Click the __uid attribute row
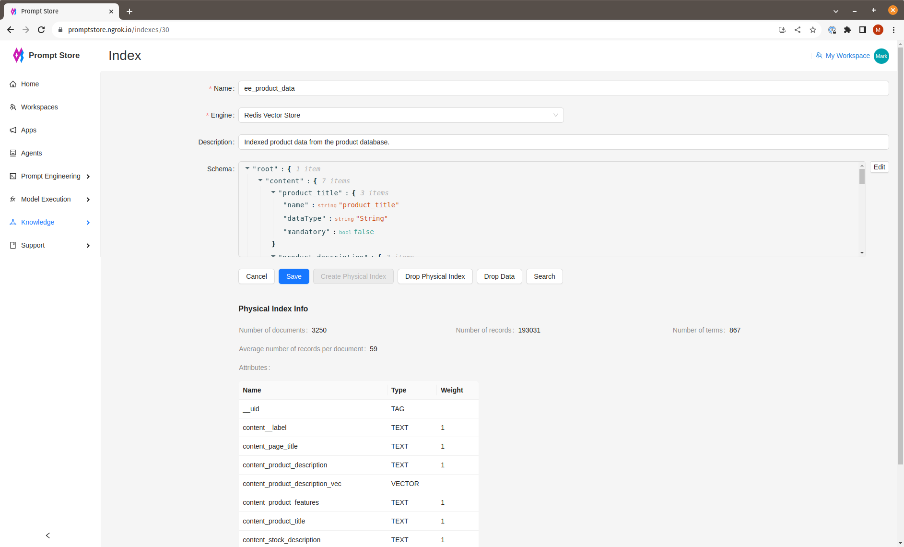Image resolution: width=904 pixels, height=547 pixels. pos(359,409)
